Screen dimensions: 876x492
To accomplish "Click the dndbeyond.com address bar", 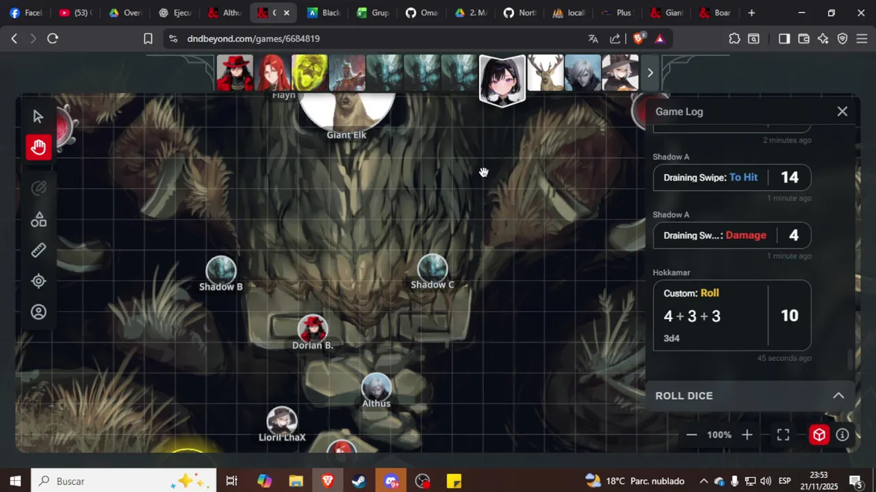I will (383, 39).
